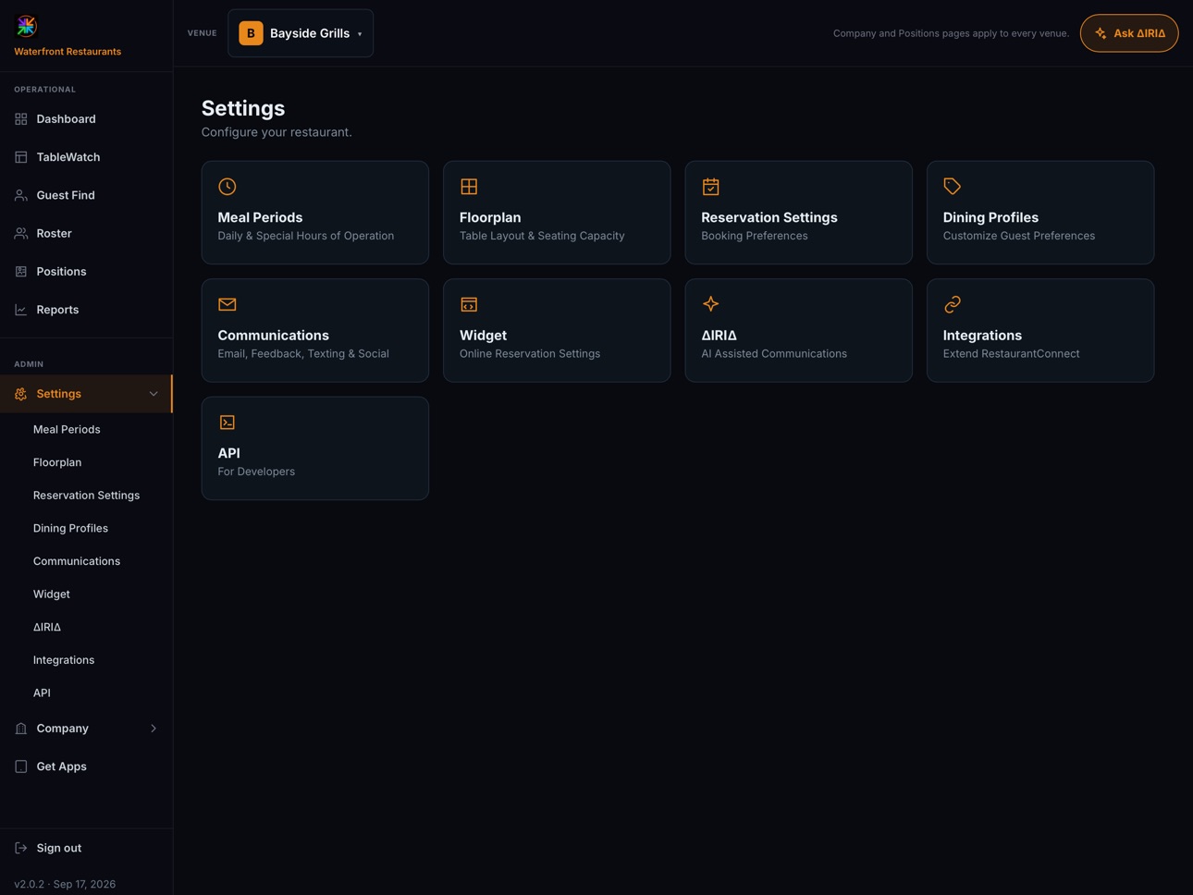Screen dimensions: 1193x895
Task: Select ΔIRIΔ in sidebar submenu
Action: pyautogui.click(x=47, y=627)
